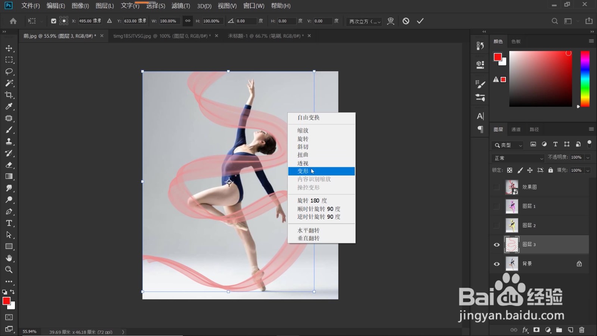Open the 正常 blend mode dropdown

518,158
